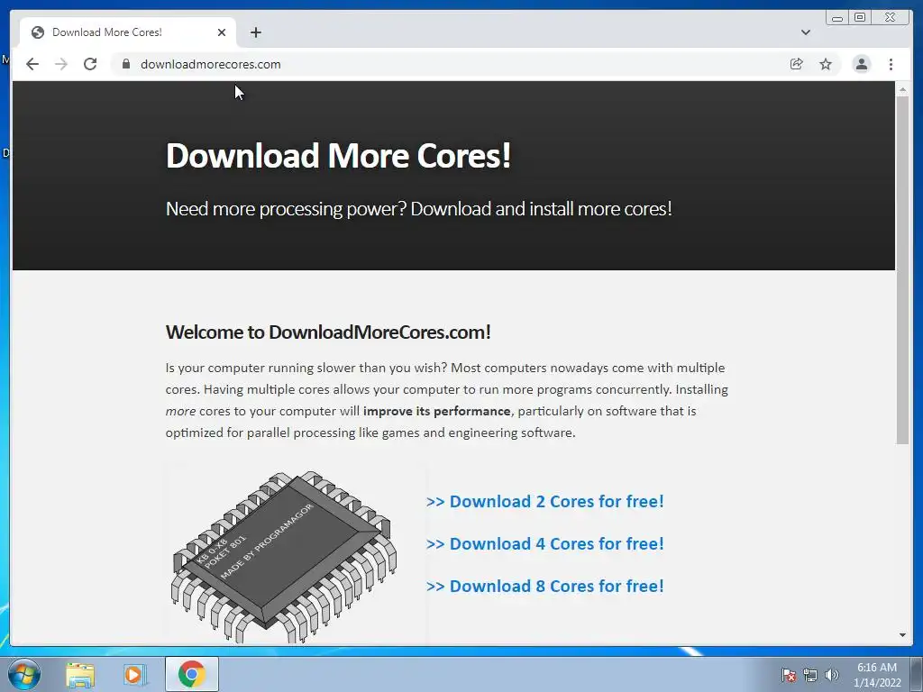The width and height of the screenshot is (923, 692).
Task: Open a new browser tab
Action: (x=255, y=32)
